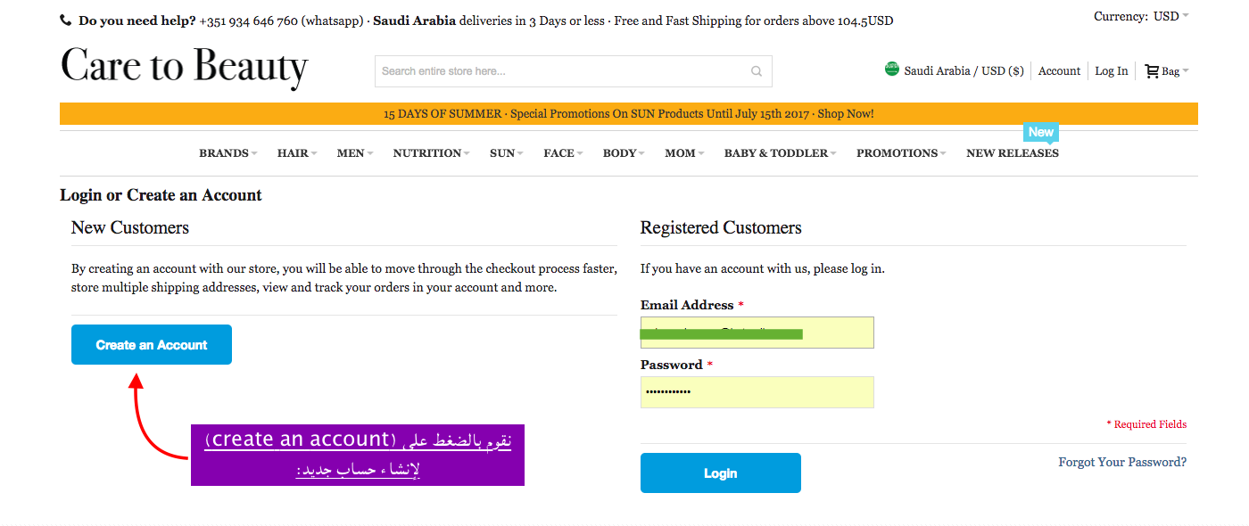Screen dimensions: 1249x526
Task: Click the search magnifier icon
Action: click(755, 70)
